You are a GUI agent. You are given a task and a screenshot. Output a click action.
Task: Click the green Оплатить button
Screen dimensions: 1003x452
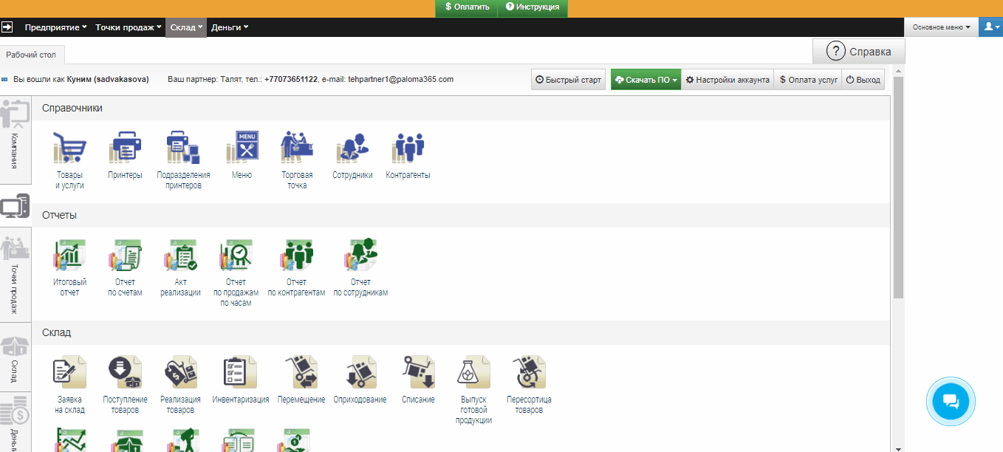click(467, 7)
